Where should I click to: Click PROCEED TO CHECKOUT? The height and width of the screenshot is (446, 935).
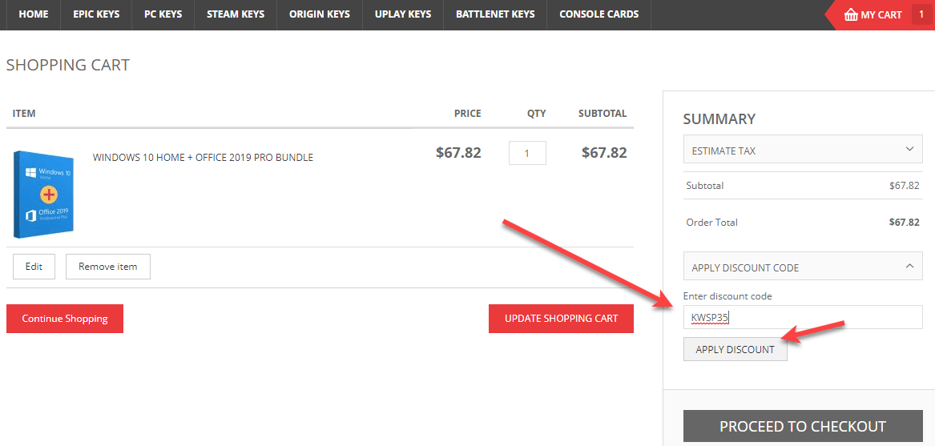click(803, 426)
